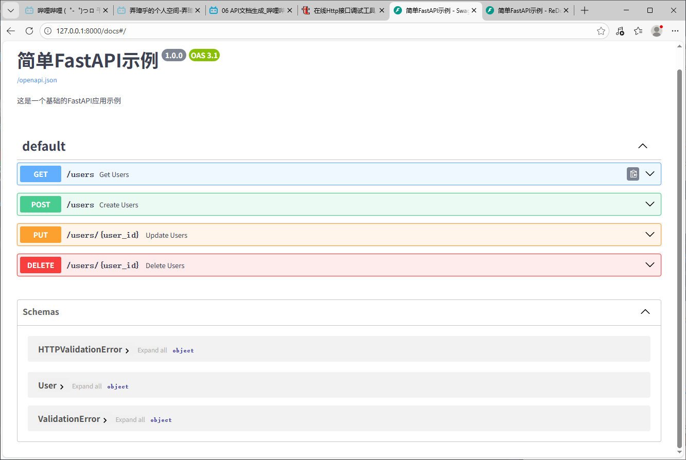Click the DELETE method badge
The image size is (686, 460).
[41, 265]
